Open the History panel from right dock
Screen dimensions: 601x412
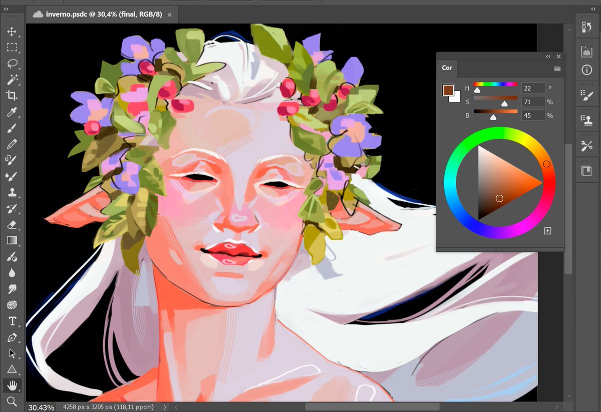point(586,28)
